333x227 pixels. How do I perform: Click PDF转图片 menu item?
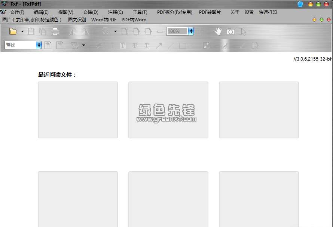(210, 12)
